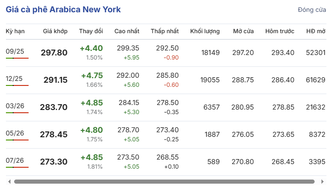Click the Thấp nhất column header
Image resolution: width=336 pixels, height=190 pixels.
tap(165, 31)
